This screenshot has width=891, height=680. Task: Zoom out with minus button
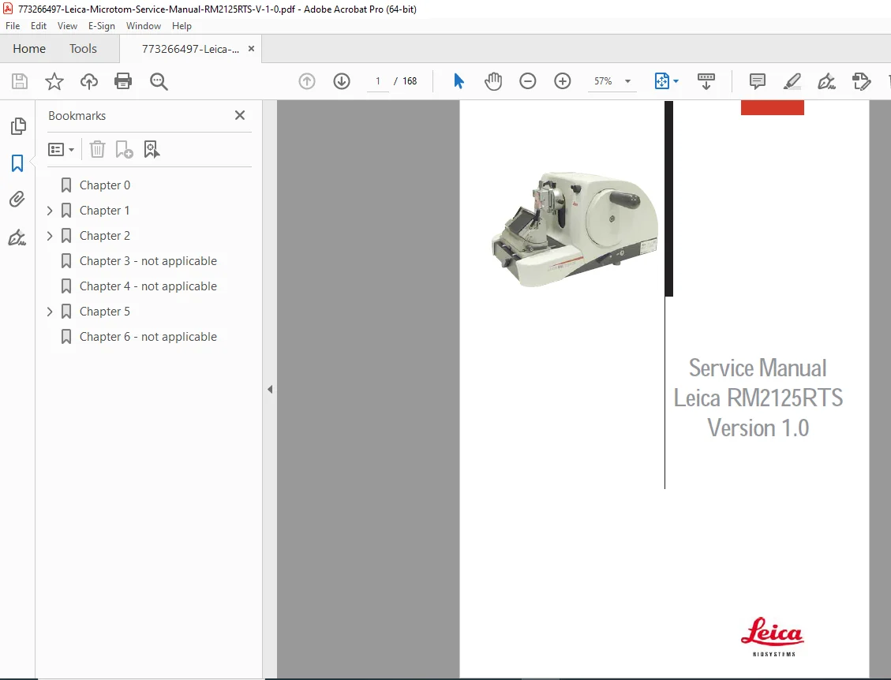(x=527, y=81)
